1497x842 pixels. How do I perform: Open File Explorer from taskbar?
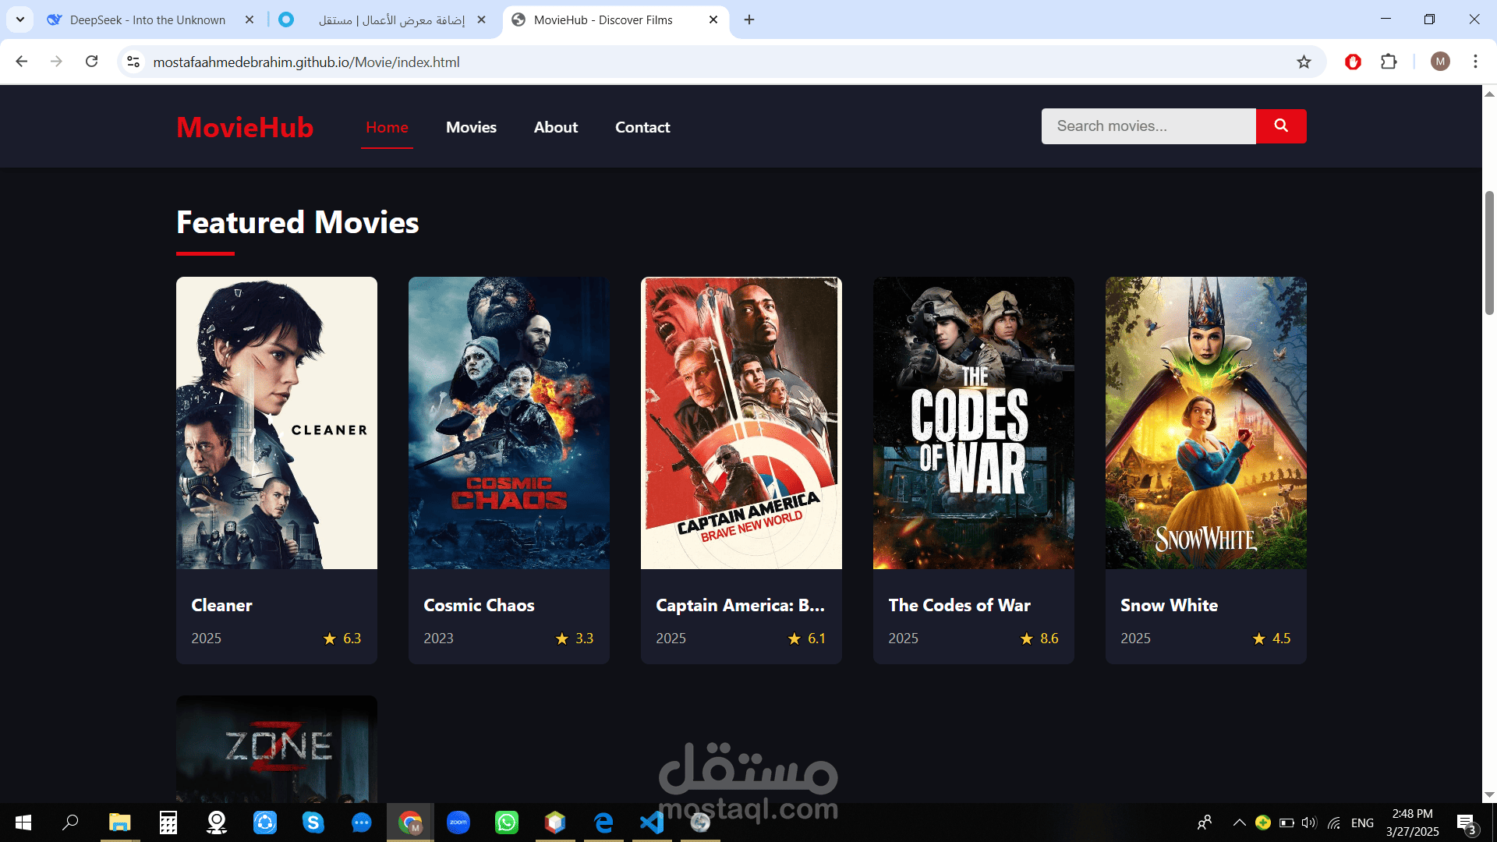[119, 823]
